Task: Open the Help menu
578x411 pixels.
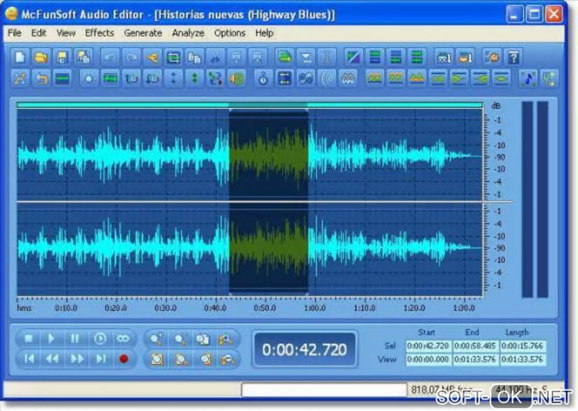Action: [x=264, y=33]
